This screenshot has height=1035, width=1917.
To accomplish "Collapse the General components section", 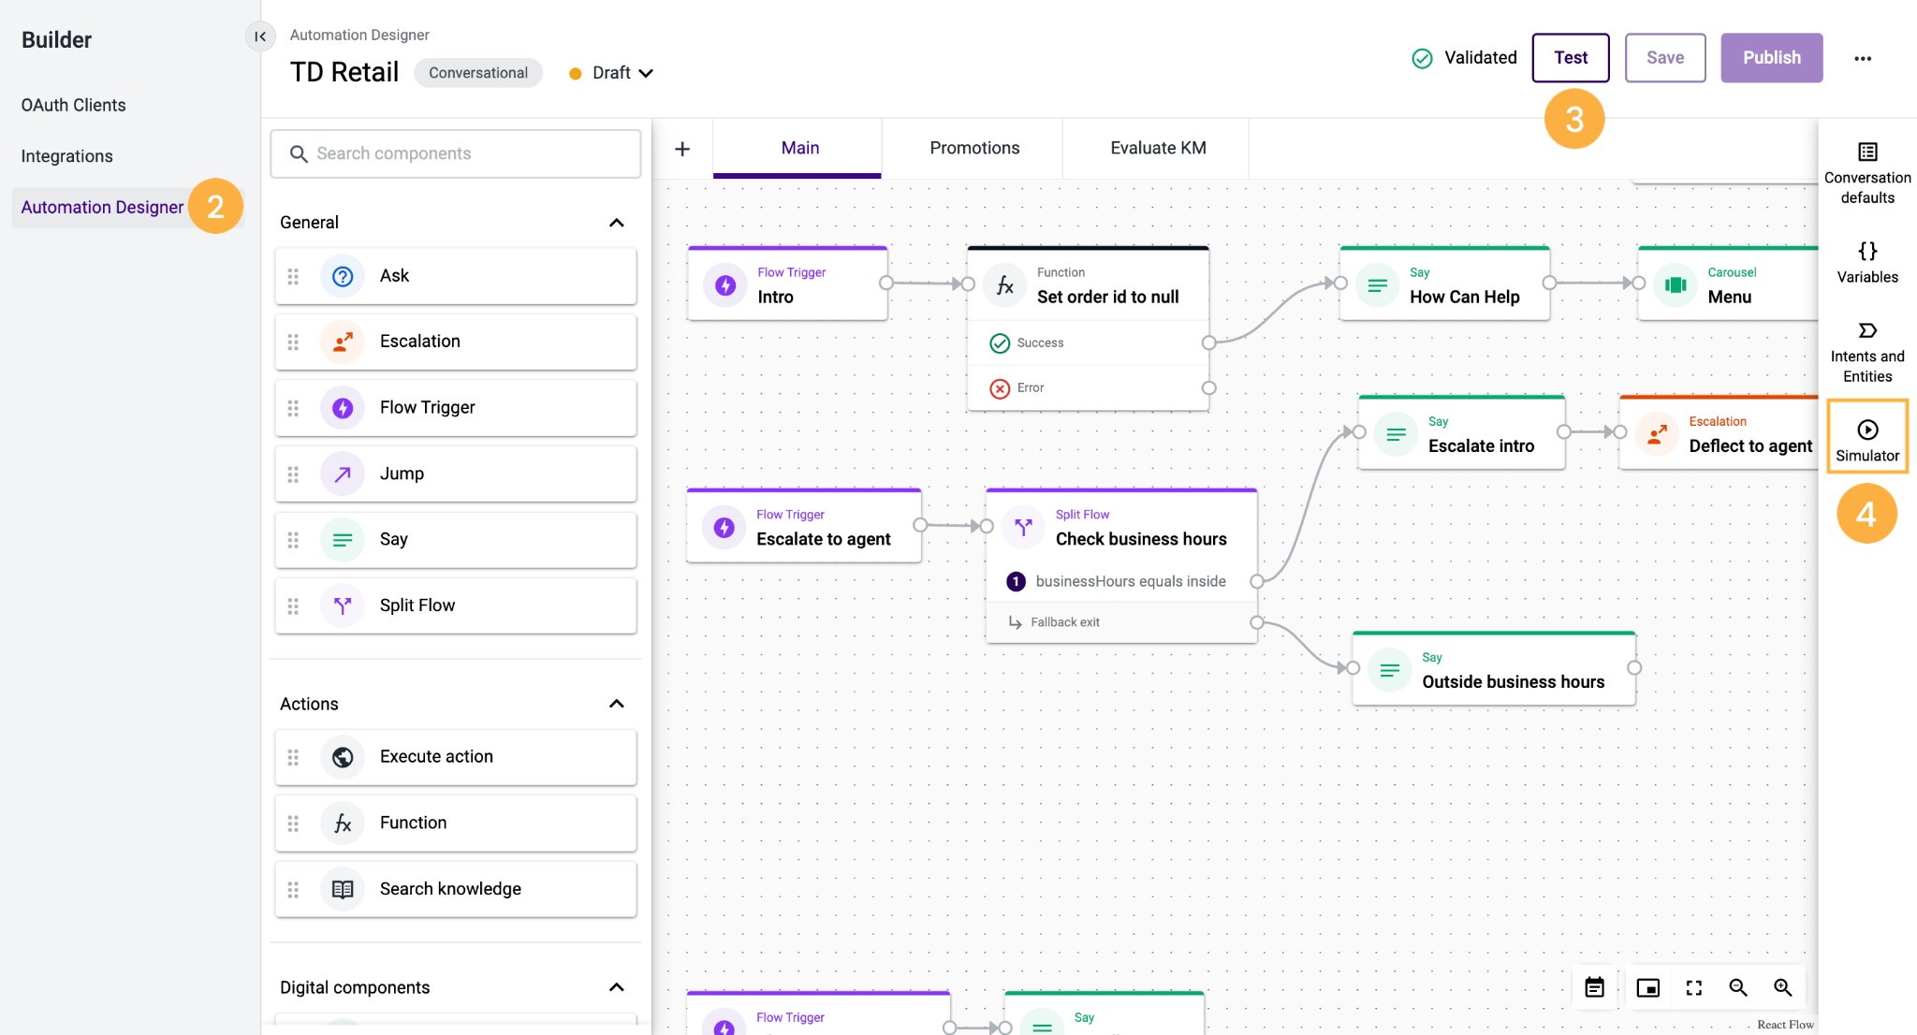I will click(x=616, y=223).
